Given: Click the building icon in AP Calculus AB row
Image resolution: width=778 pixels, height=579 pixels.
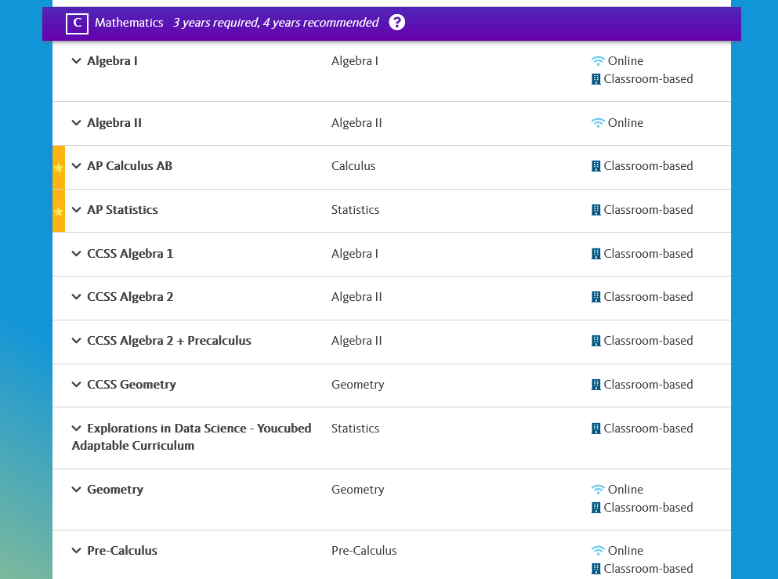Looking at the screenshot, I should tap(596, 166).
